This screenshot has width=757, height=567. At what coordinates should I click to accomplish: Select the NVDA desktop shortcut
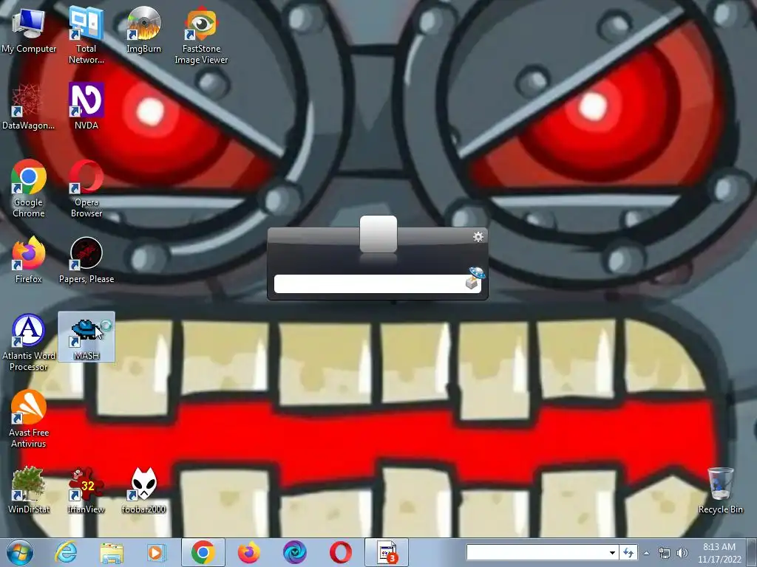pyautogui.click(x=86, y=106)
